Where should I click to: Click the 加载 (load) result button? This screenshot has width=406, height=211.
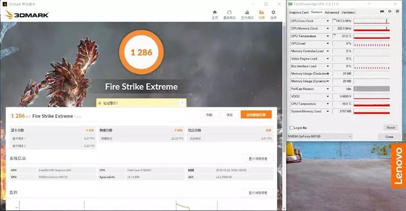point(209,115)
